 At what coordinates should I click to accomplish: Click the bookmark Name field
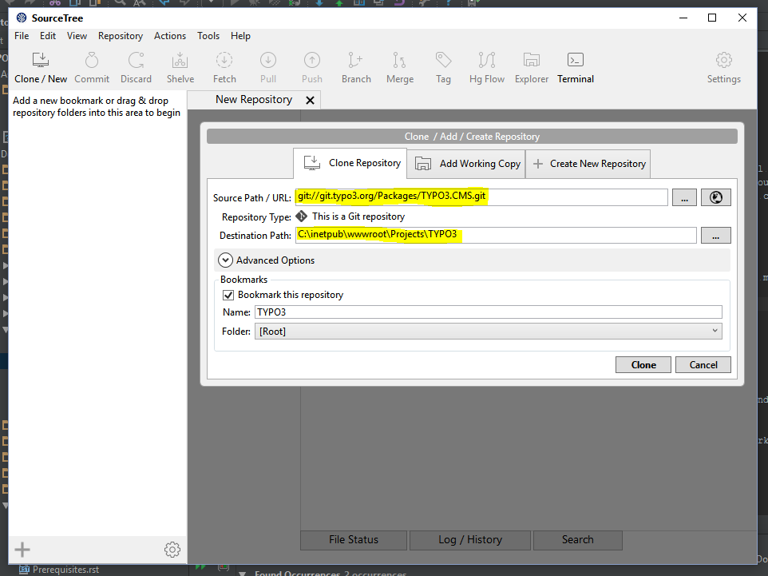488,312
